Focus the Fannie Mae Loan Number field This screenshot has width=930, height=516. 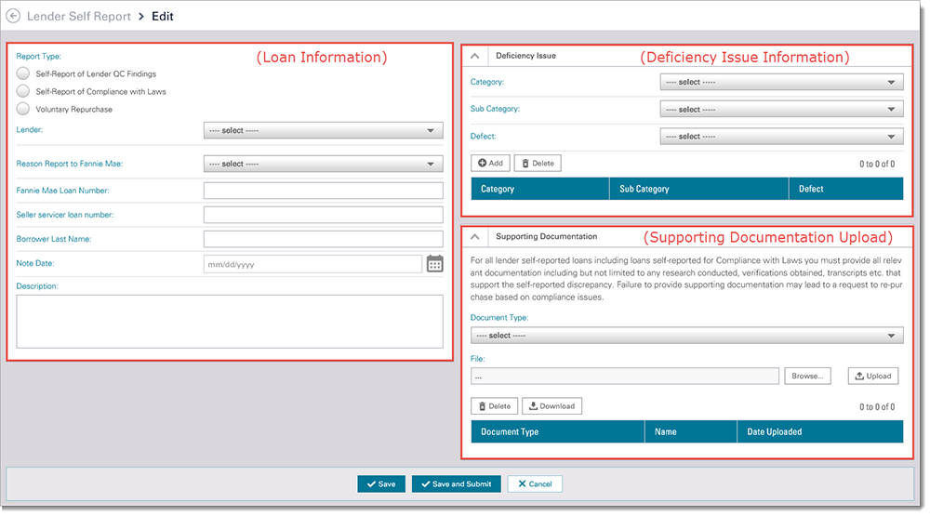(x=324, y=191)
